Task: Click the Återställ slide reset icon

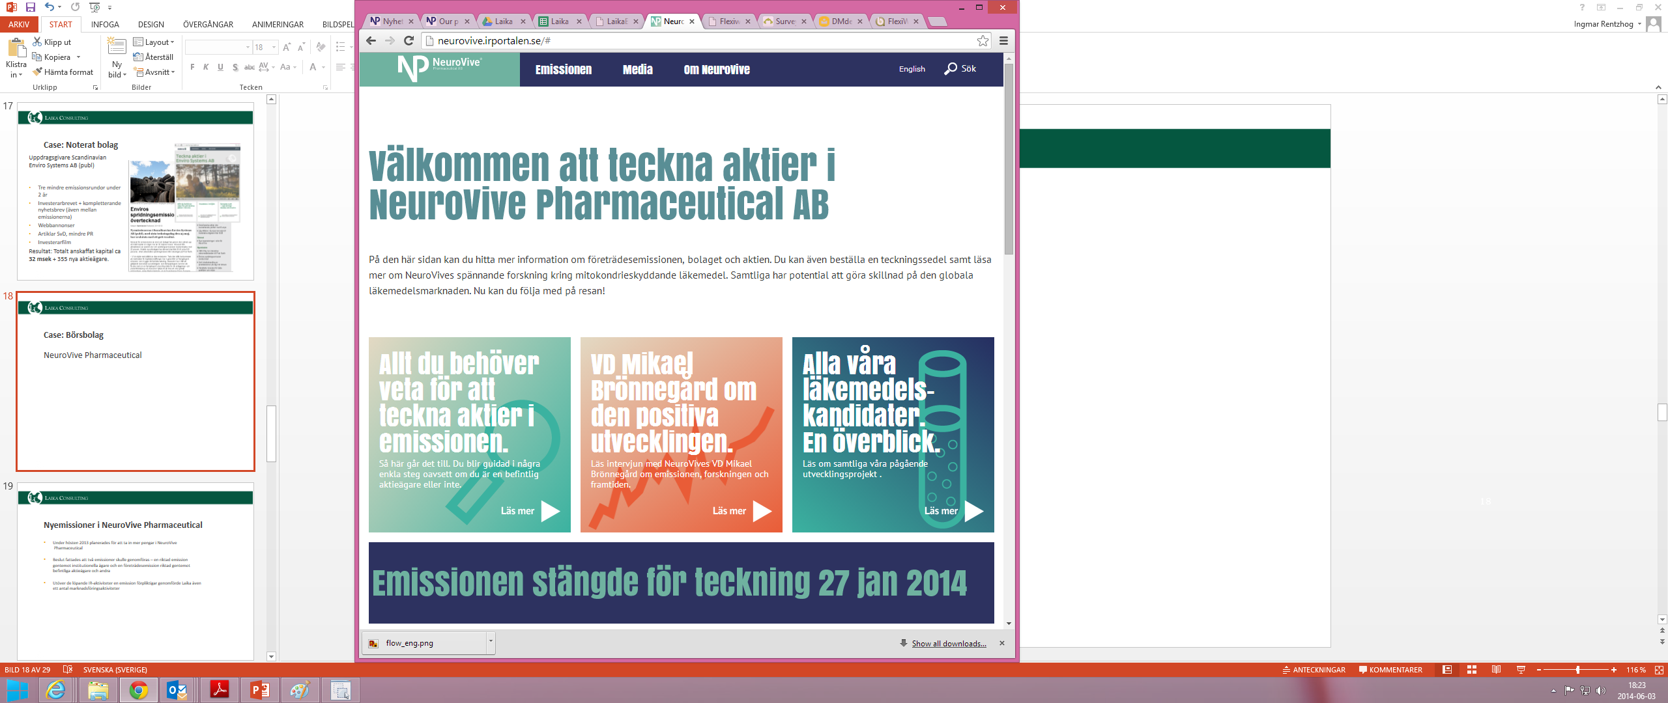Action: 153,57
